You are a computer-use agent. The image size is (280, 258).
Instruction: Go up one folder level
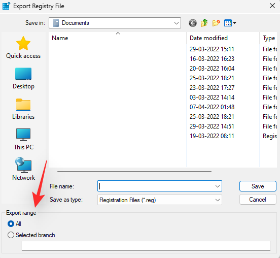[x=204, y=23]
